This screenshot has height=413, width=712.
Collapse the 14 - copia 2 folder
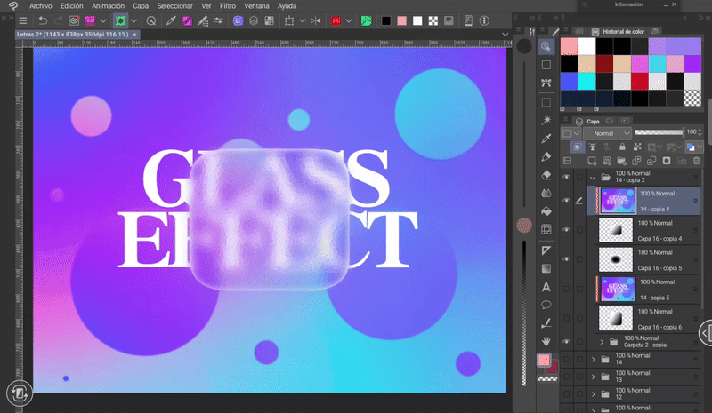click(594, 177)
